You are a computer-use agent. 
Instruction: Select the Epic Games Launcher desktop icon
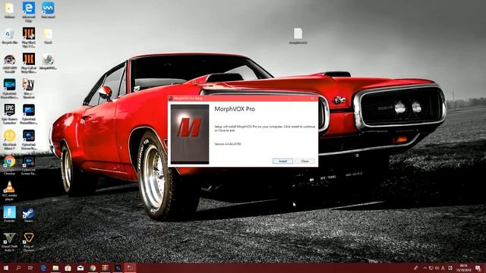pyautogui.click(x=9, y=114)
